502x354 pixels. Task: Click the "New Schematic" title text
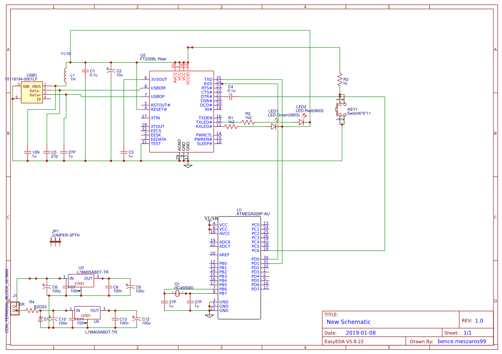coord(348,322)
